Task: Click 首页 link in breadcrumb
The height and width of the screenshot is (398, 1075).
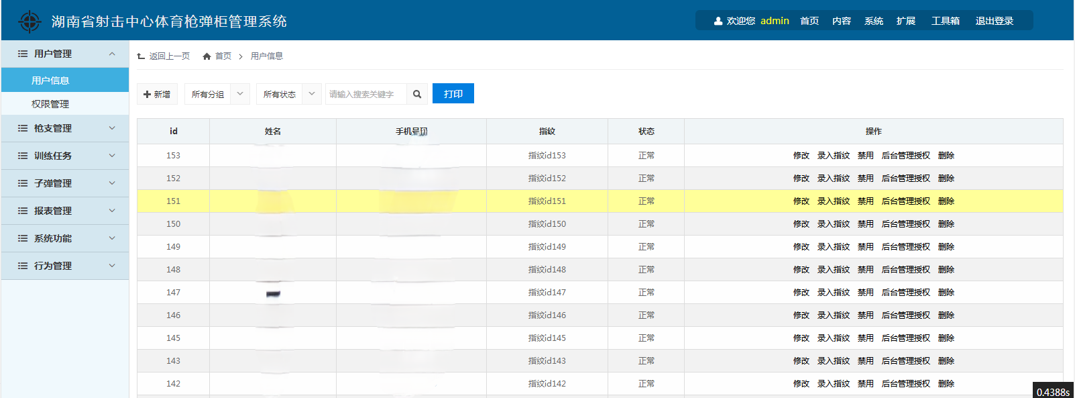Action: point(223,56)
